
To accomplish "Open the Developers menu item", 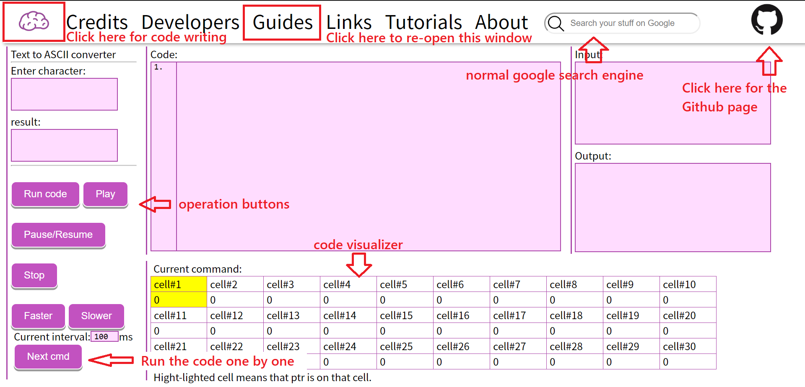I will pos(190,22).
